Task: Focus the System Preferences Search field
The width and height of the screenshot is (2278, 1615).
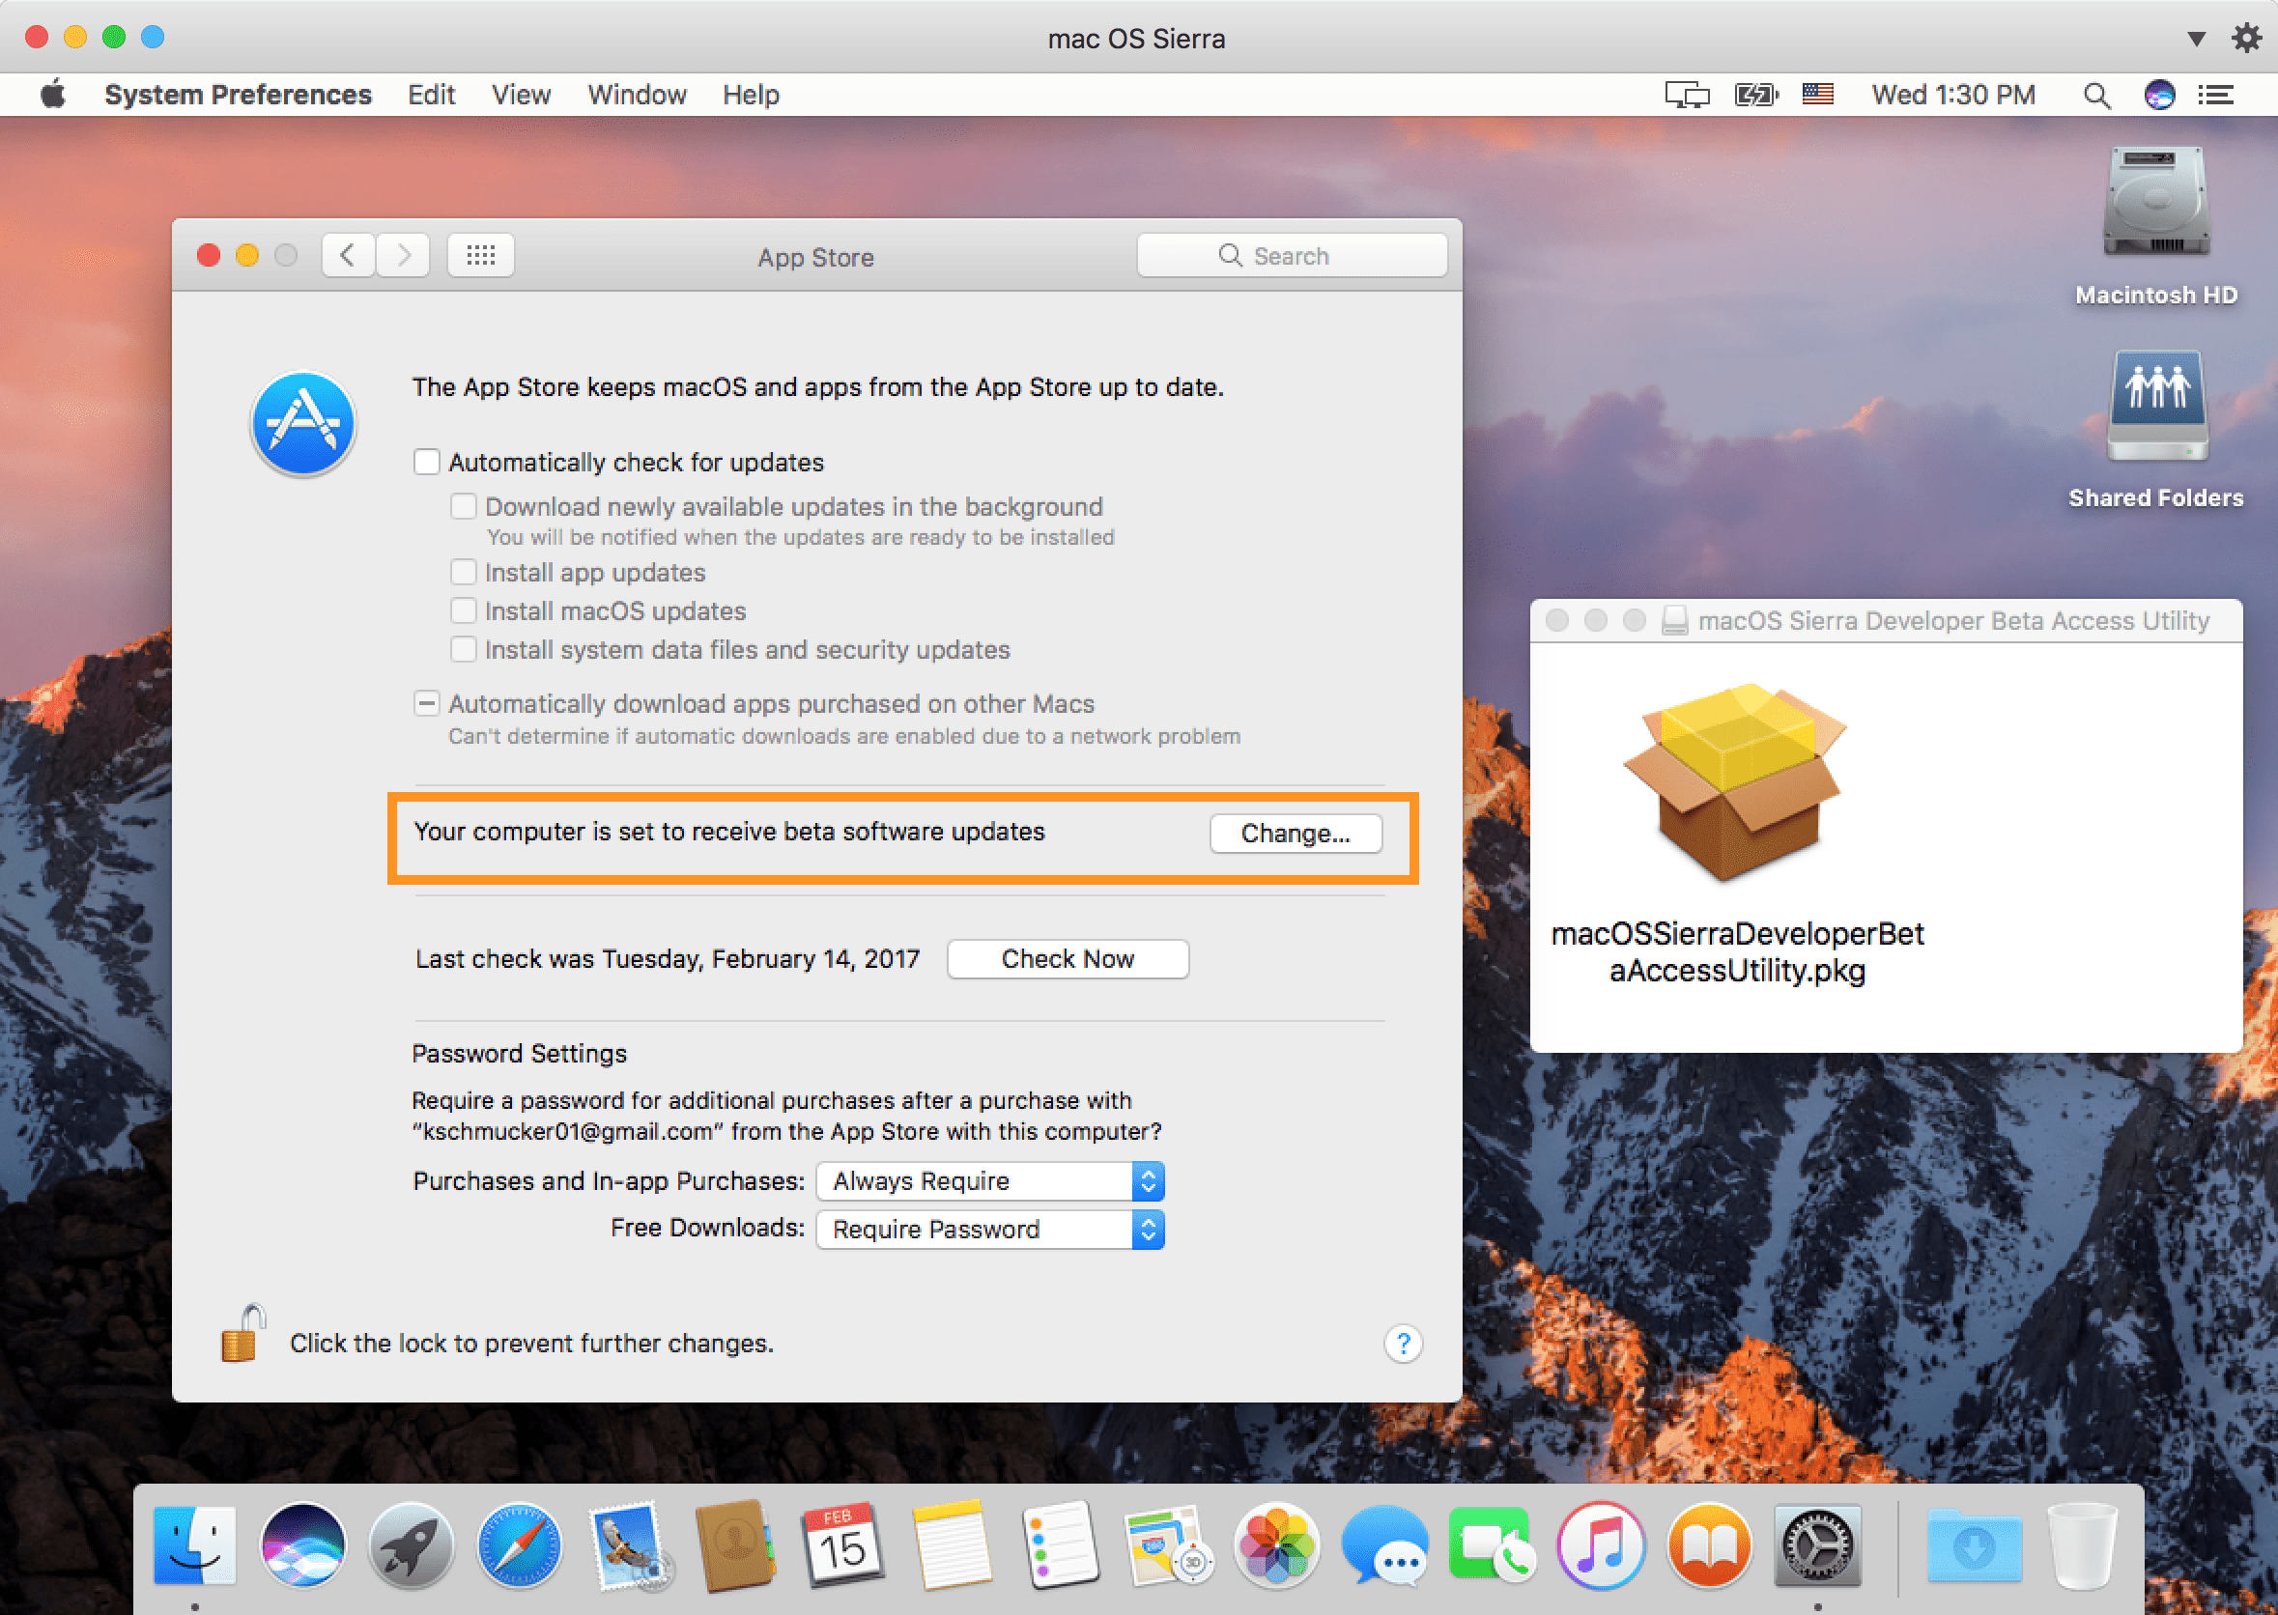Action: (1292, 256)
